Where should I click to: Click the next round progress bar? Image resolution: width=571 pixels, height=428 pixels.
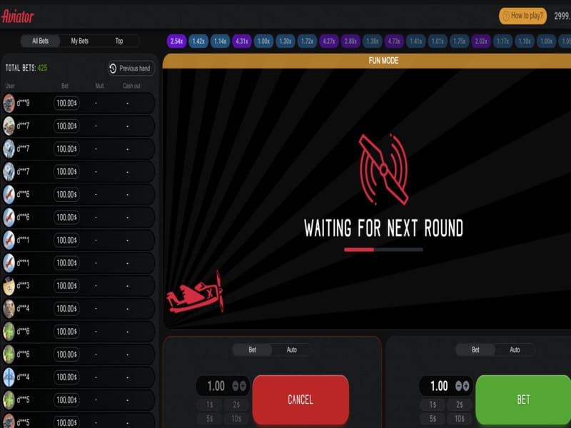pyautogui.click(x=383, y=250)
